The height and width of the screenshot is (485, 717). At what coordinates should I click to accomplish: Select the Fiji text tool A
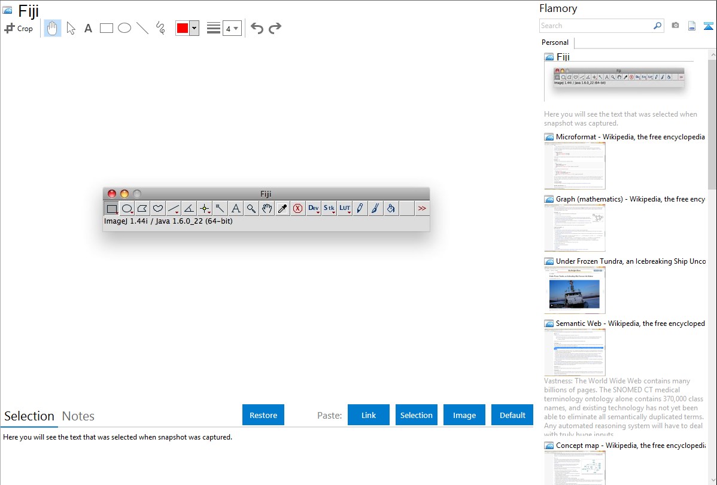(x=235, y=209)
